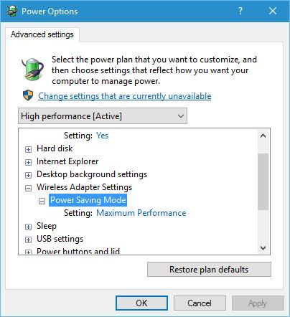Click the battery power plan icon
Viewport: 290px width, 317px height.
pos(33,69)
